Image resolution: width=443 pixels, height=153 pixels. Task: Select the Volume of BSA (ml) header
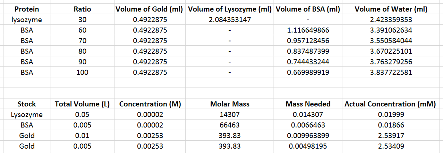coord(308,9)
